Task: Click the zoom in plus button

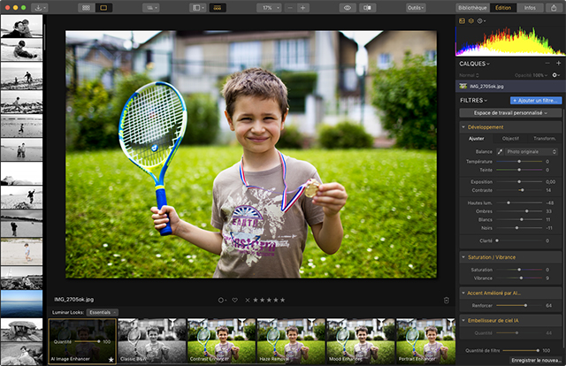Action: [303, 7]
